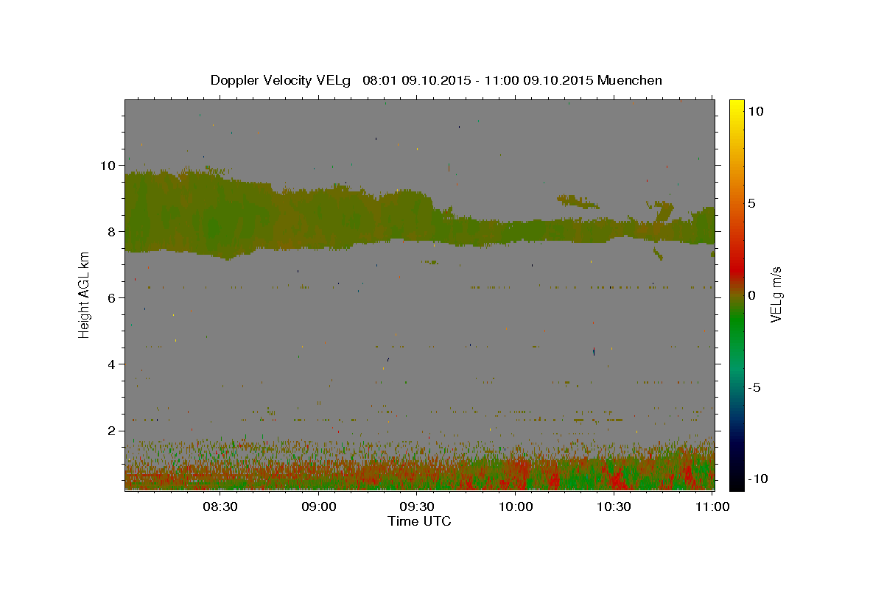The width and height of the screenshot is (884, 589).
Task: Click the '10:00' time tick label
Action: tap(516, 507)
